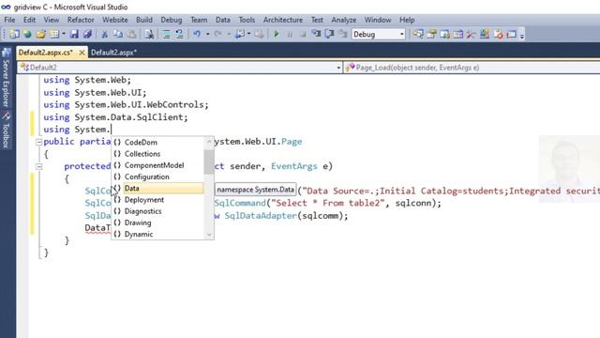Open the Toolbox side panel
The height and width of the screenshot is (338, 600).
point(7,131)
